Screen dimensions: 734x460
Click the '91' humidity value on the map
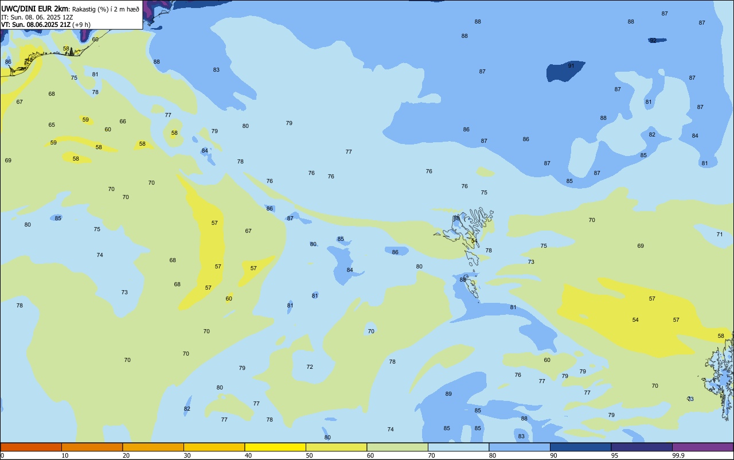tap(571, 66)
